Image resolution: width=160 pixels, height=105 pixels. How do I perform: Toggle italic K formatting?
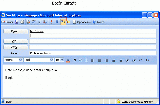click(80, 60)
